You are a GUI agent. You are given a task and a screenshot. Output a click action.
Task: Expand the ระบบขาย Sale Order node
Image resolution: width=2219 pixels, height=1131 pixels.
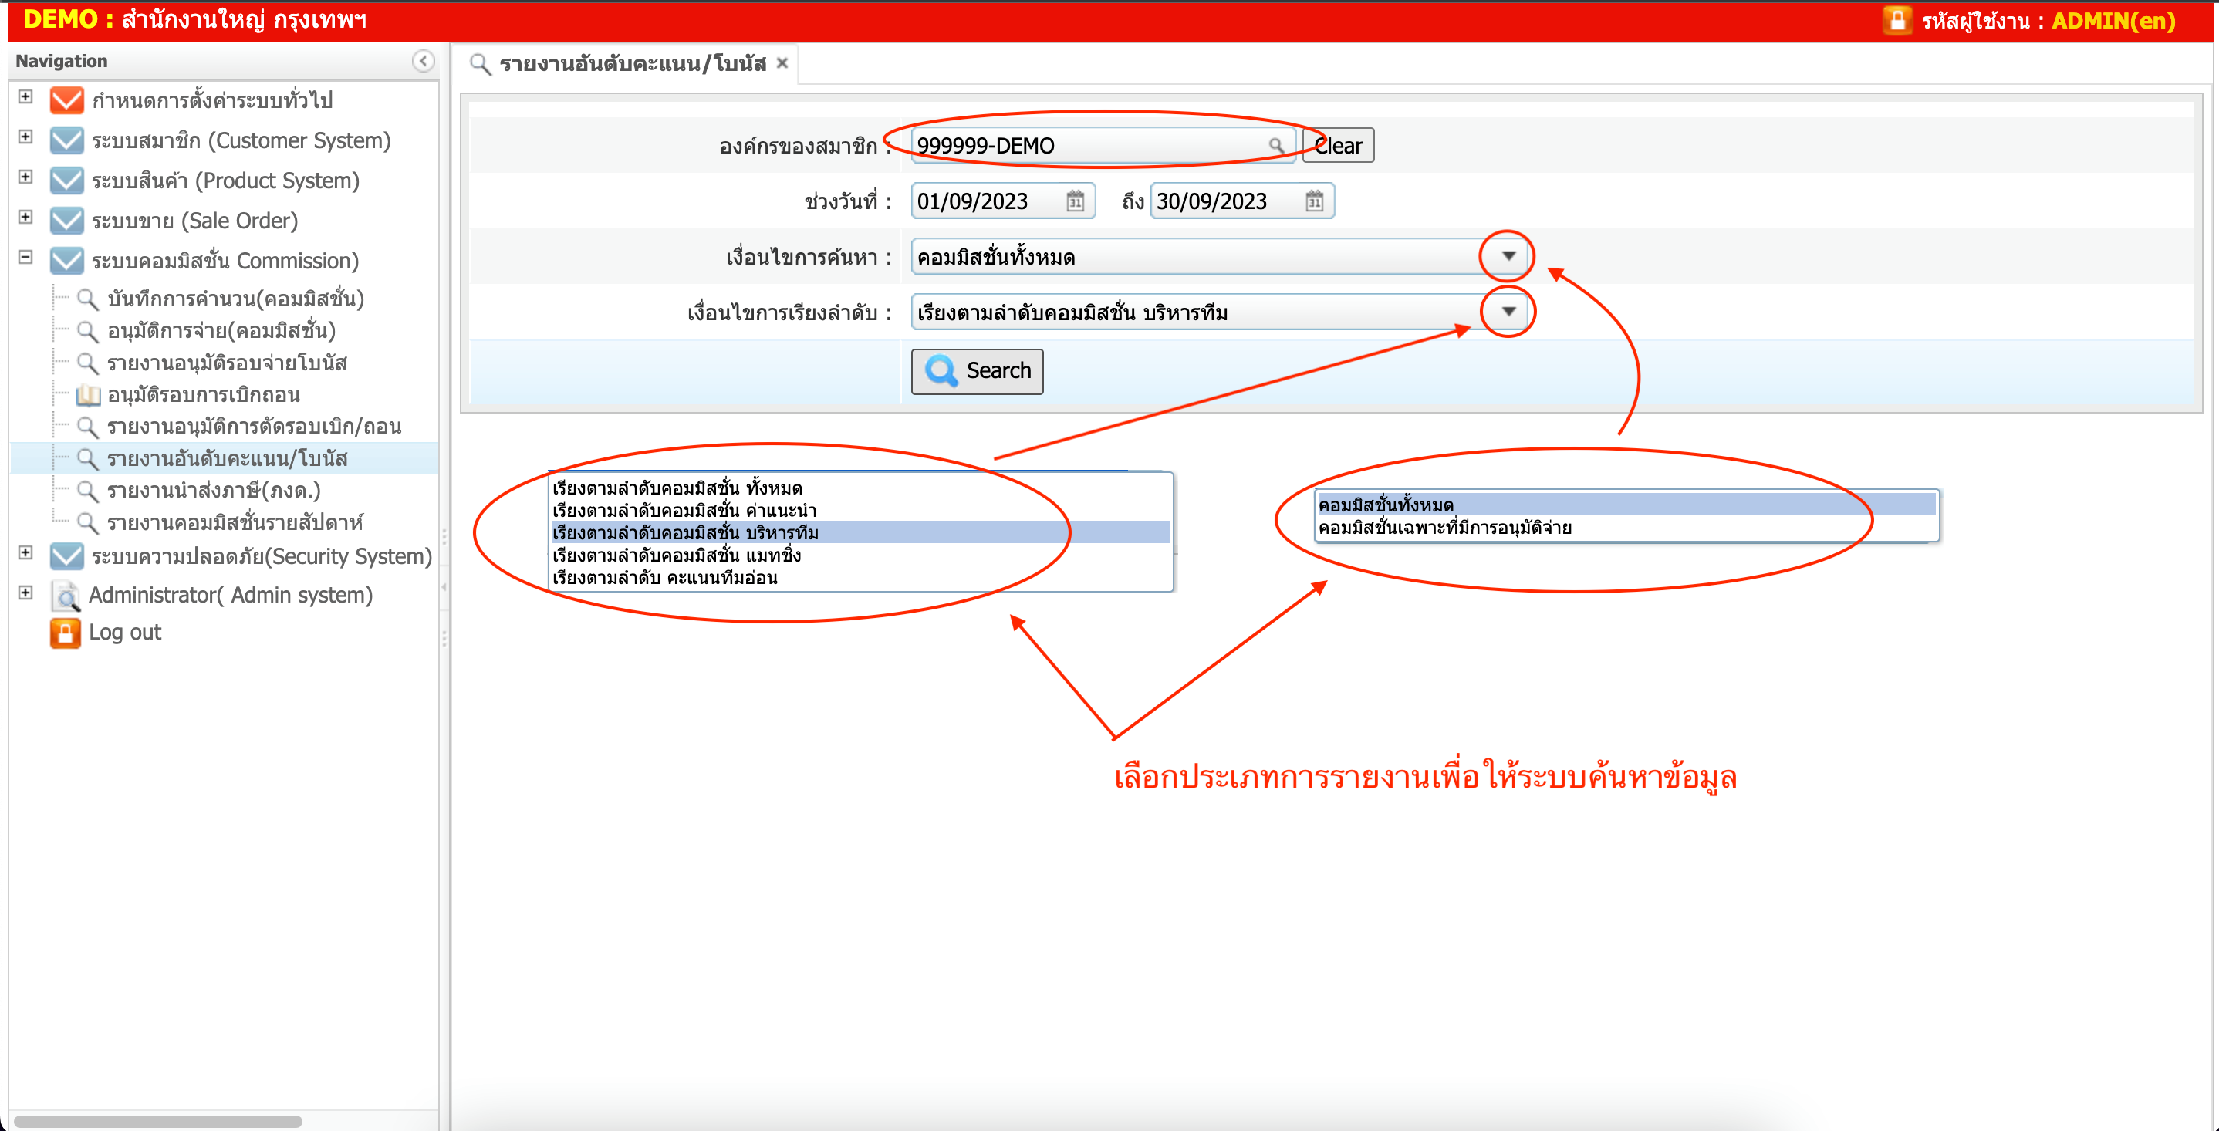pos(25,217)
